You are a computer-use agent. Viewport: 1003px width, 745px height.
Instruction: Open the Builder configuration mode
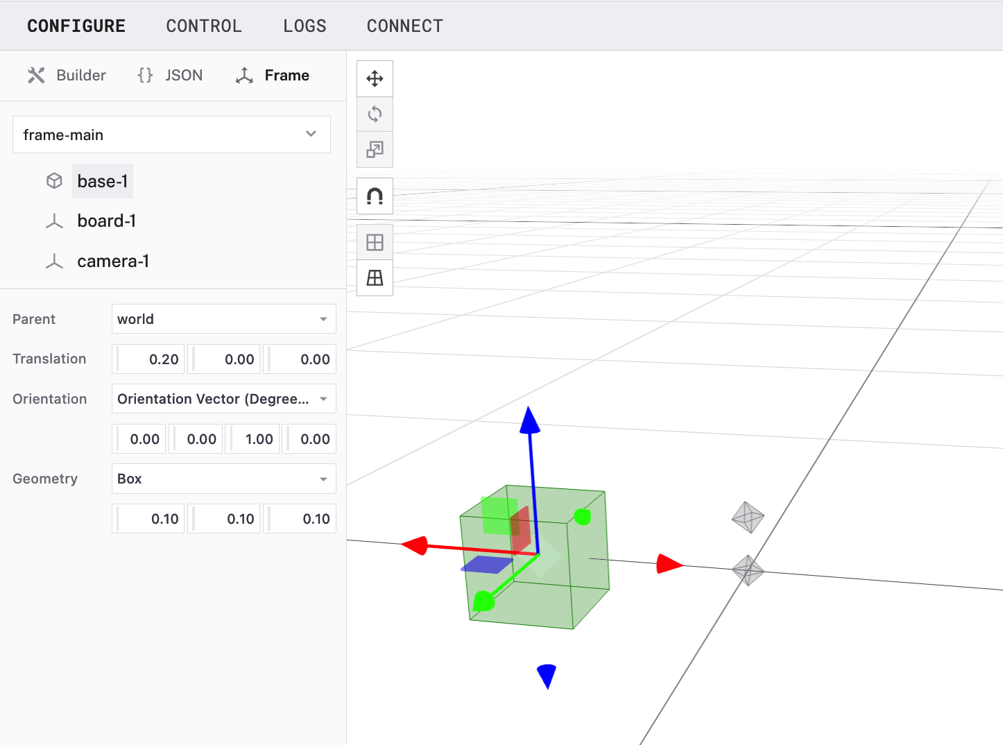tap(67, 75)
